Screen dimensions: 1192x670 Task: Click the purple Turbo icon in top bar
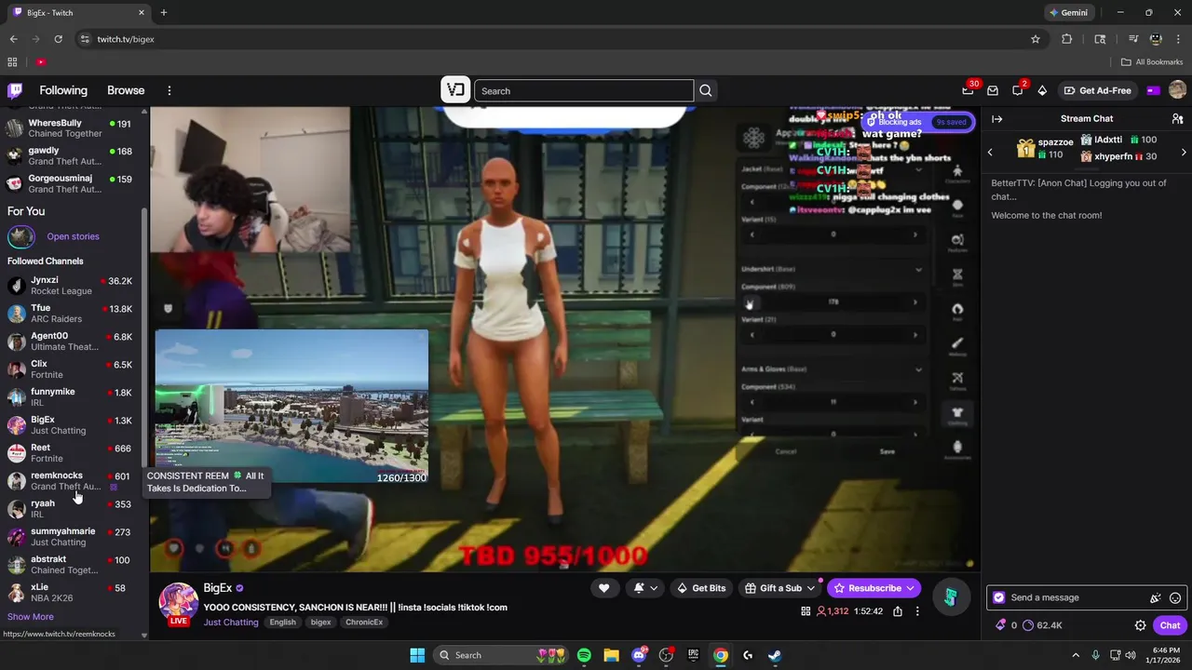click(x=1153, y=90)
